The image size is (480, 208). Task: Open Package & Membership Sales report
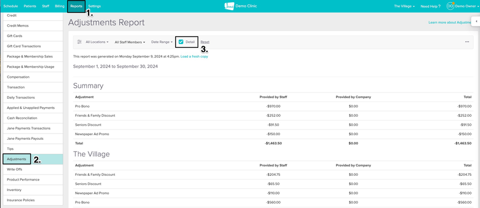click(x=33, y=56)
